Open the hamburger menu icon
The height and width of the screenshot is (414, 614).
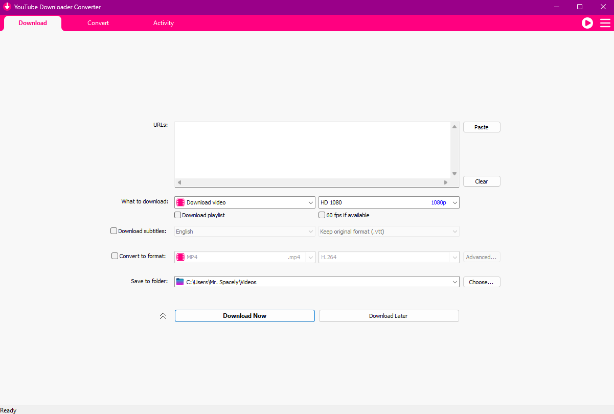click(605, 23)
